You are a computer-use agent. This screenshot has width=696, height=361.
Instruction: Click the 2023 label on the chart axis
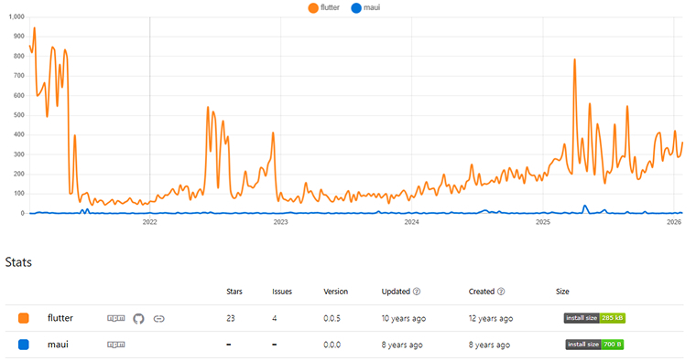[x=280, y=222]
